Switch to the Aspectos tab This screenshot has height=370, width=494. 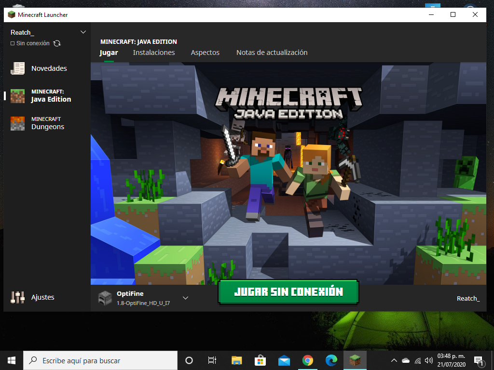click(205, 53)
